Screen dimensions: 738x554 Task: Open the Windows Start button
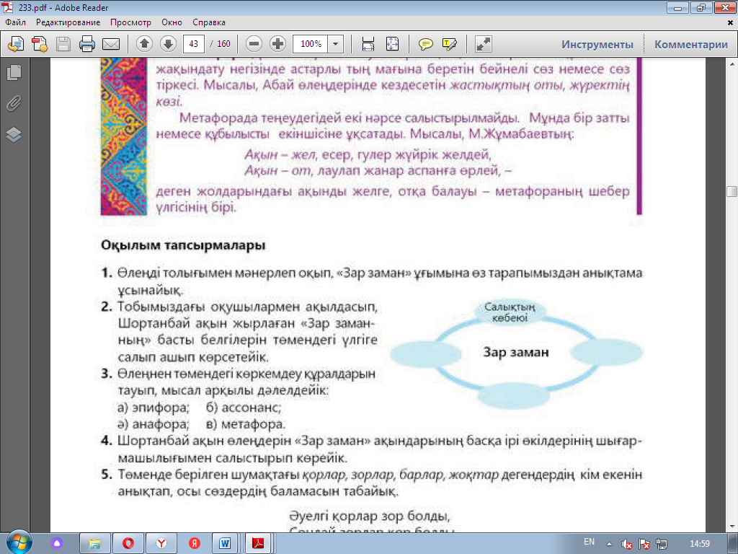pyautogui.click(x=19, y=542)
